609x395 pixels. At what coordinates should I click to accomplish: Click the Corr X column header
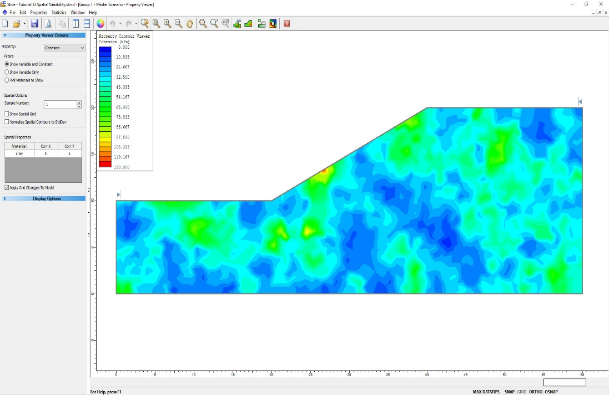point(46,146)
